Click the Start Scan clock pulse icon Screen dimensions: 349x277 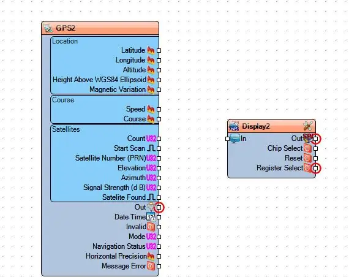pos(151,148)
